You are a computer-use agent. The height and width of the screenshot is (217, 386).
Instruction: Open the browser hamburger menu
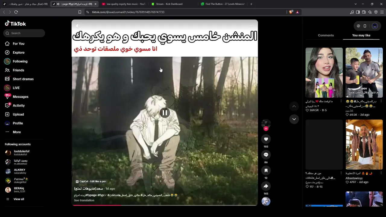pos(382,12)
